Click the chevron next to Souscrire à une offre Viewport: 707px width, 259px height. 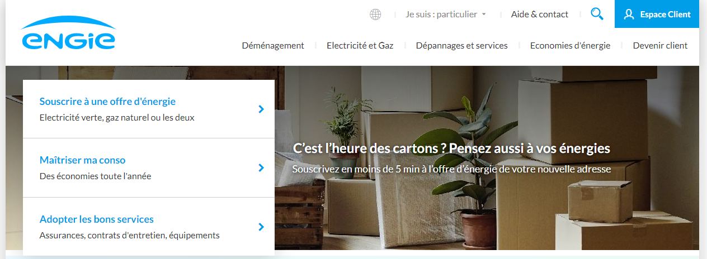pos(261,109)
